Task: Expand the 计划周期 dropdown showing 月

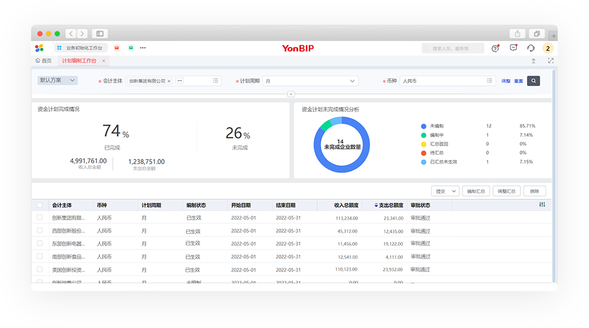Action: coord(353,81)
